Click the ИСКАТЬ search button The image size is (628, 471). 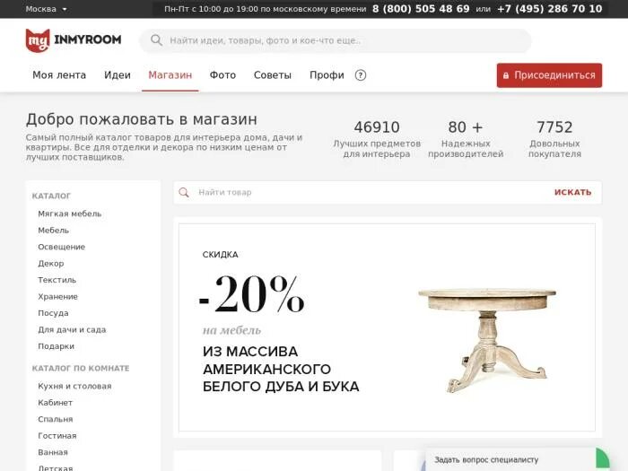(572, 192)
